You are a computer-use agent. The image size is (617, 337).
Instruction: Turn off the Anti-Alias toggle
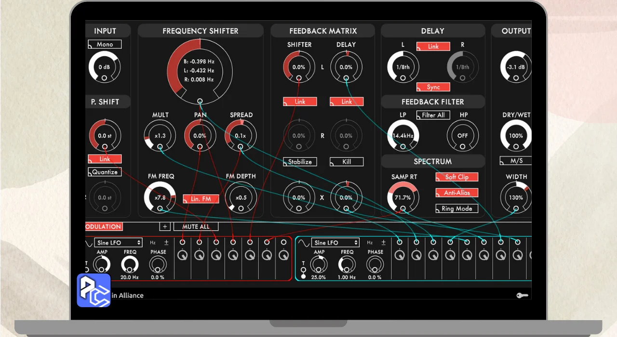pos(456,193)
